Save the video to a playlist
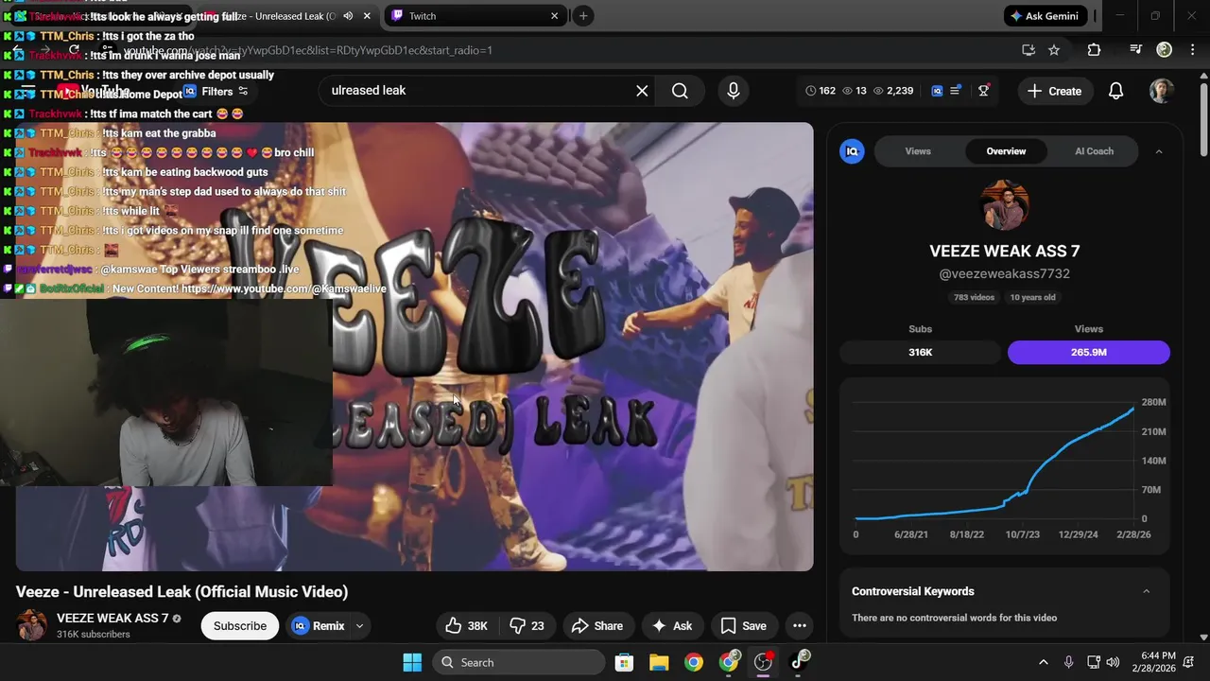Viewport: 1210px width, 681px height. pos(743,625)
